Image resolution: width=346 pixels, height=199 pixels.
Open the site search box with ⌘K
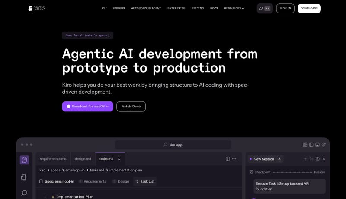pos(265,8)
